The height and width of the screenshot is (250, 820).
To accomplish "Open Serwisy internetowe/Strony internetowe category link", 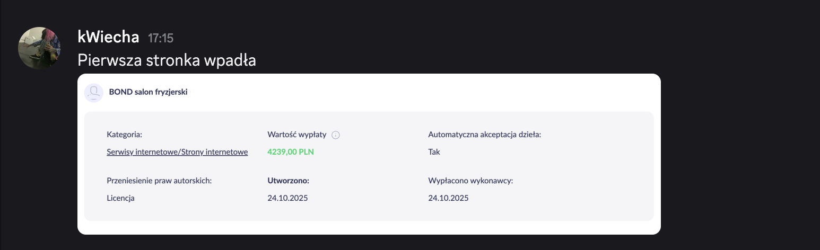I will (177, 152).
